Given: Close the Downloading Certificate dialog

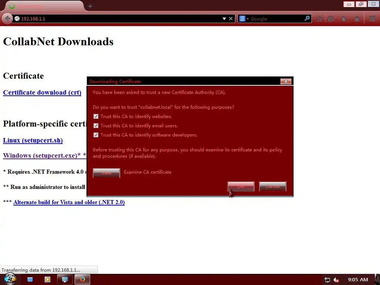Looking at the screenshot, I should [286, 81].
